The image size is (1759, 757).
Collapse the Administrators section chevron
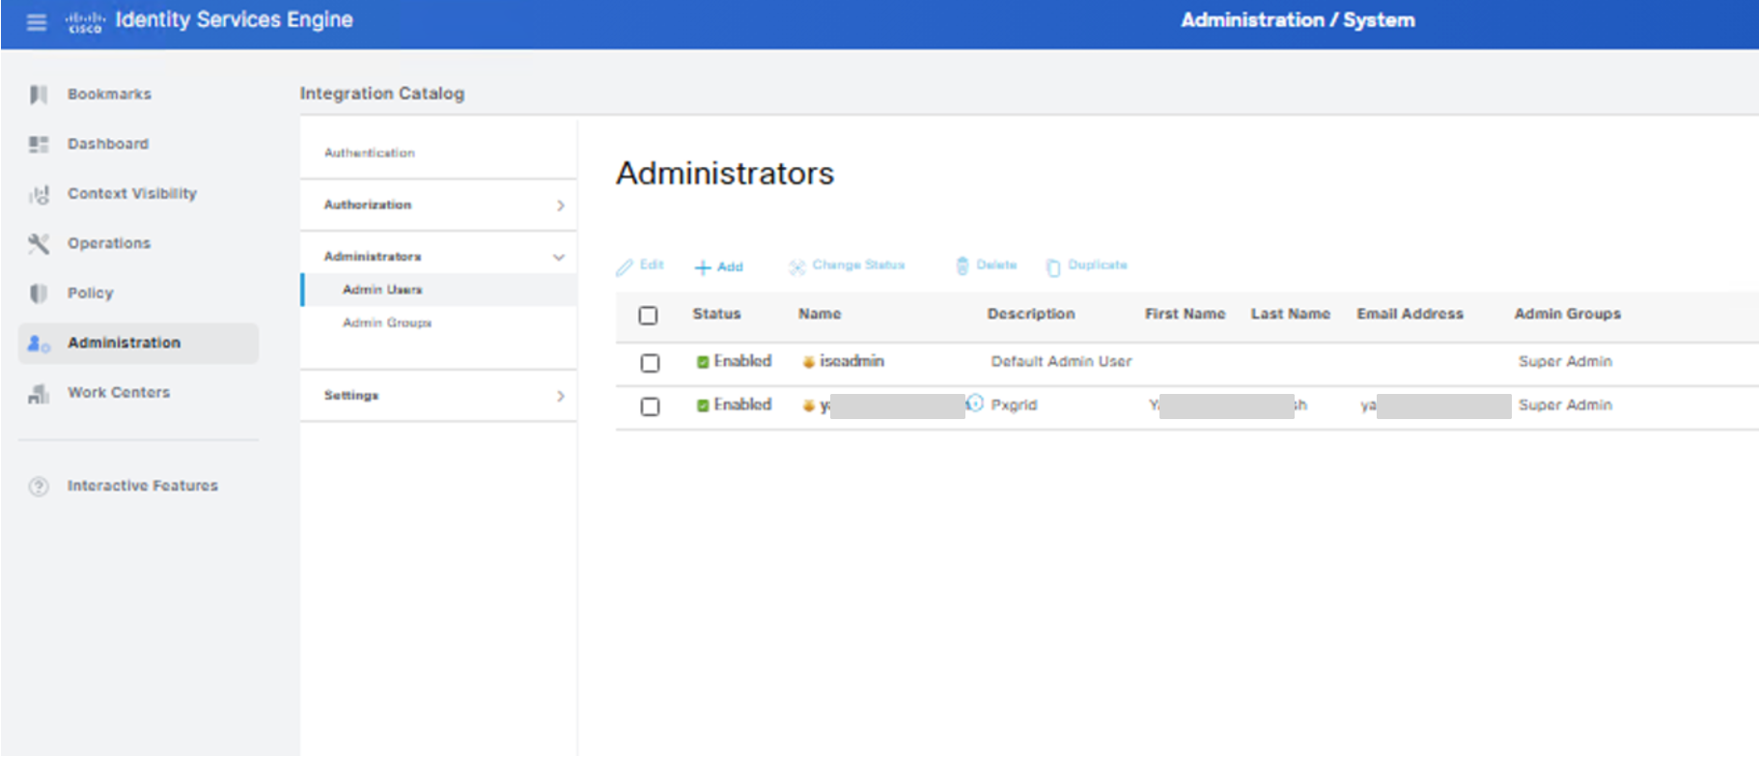[558, 257]
